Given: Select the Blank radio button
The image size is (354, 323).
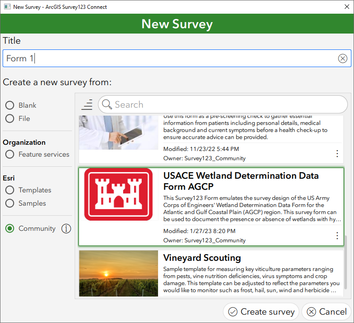Looking at the screenshot, I should click(x=9, y=105).
